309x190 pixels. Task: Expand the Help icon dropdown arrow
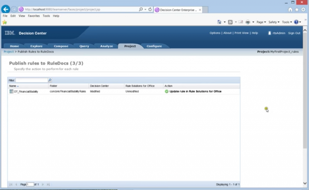tap(300, 22)
